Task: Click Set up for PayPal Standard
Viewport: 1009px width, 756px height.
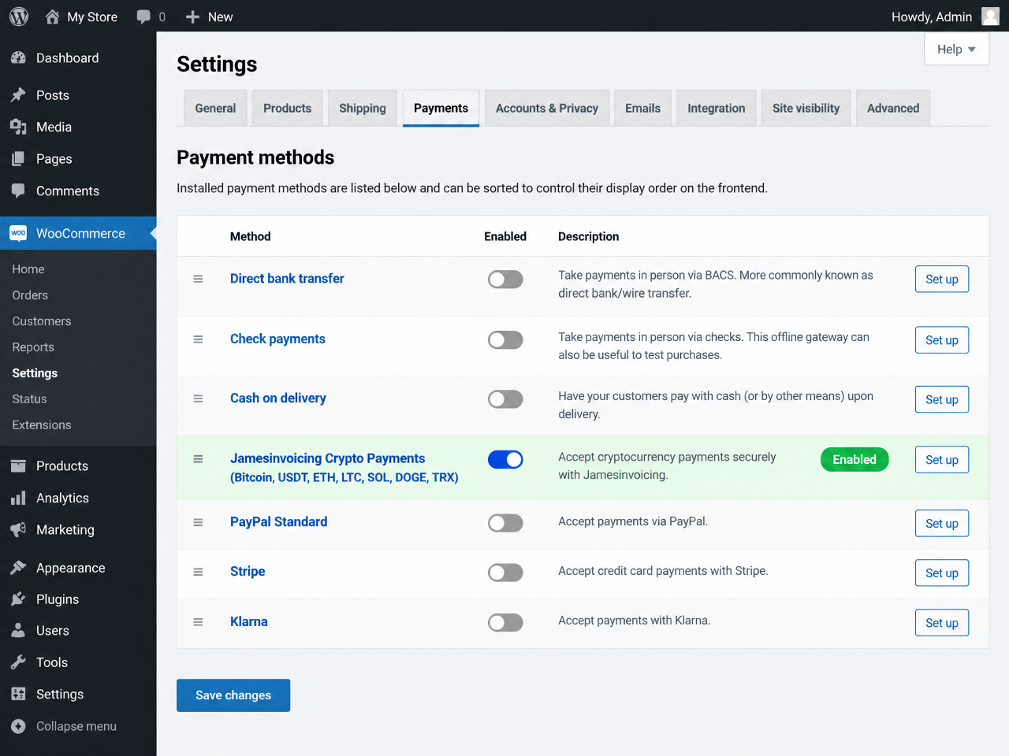Action: coord(942,524)
